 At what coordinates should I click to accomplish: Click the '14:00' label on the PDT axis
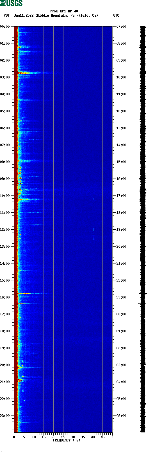click(5, 263)
